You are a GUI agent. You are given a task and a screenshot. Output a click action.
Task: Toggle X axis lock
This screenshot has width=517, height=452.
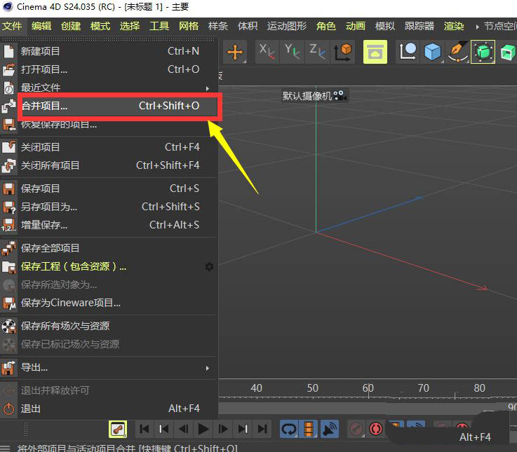click(x=267, y=52)
